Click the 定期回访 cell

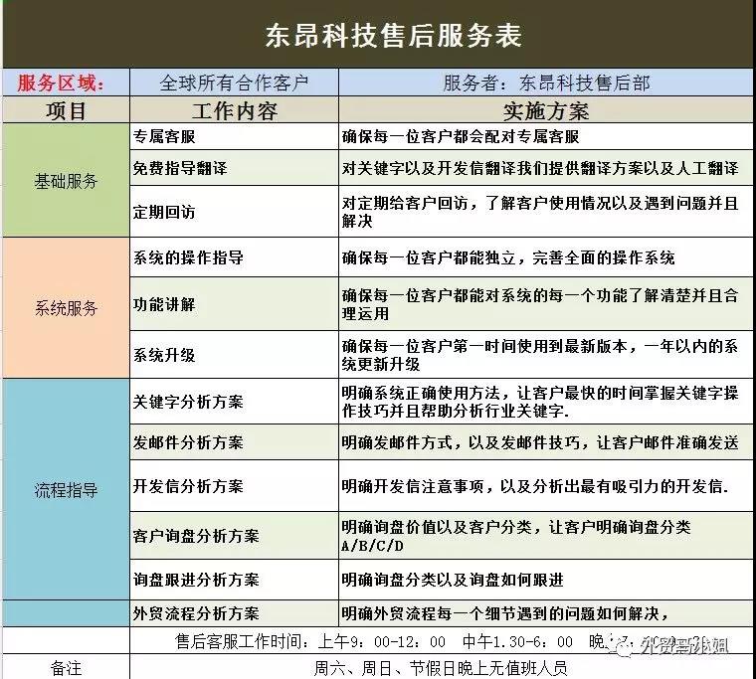tap(234, 212)
